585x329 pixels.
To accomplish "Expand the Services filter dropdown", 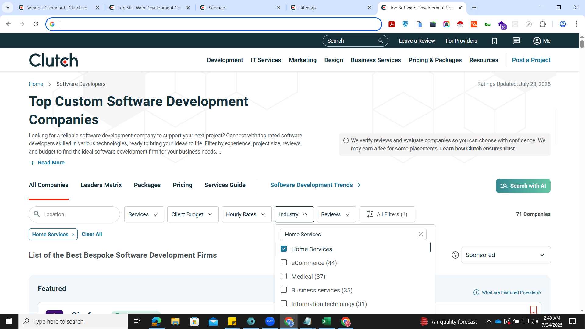I will 144,214.
